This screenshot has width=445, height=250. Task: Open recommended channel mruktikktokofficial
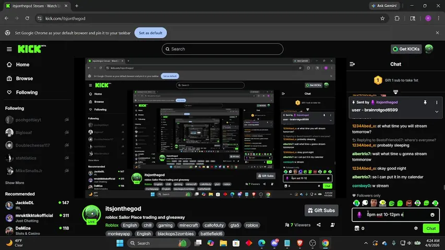tap(37, 218)
